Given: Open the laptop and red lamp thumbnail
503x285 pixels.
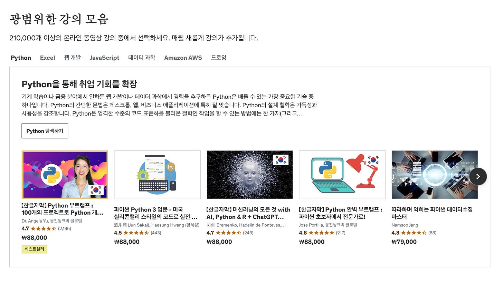Looking at the screenshot, I should pyautogui.click(x=342, y=175).
